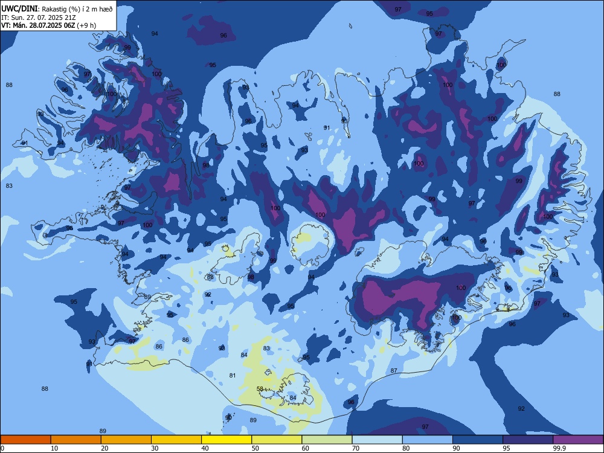The image size is (604, 453).
Task: Select the orange 10–20 legend color segment
Action: point(76,440)
